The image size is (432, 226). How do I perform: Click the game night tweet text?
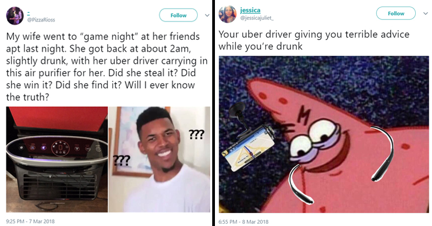point(106,66)
